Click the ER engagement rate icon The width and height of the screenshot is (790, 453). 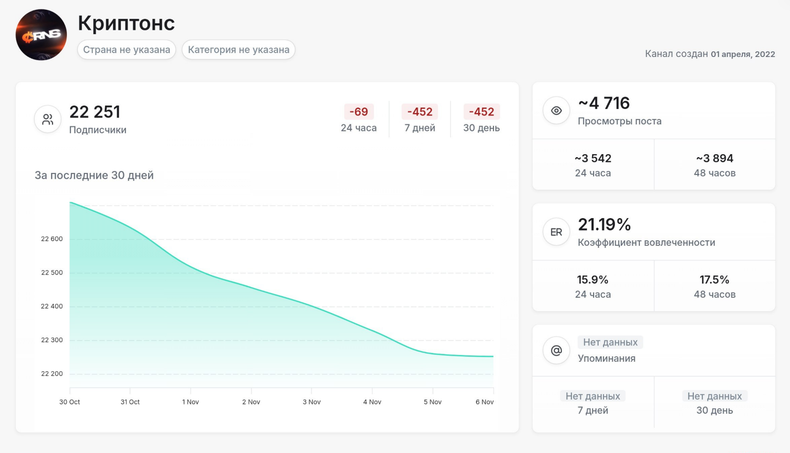point(556,232)
